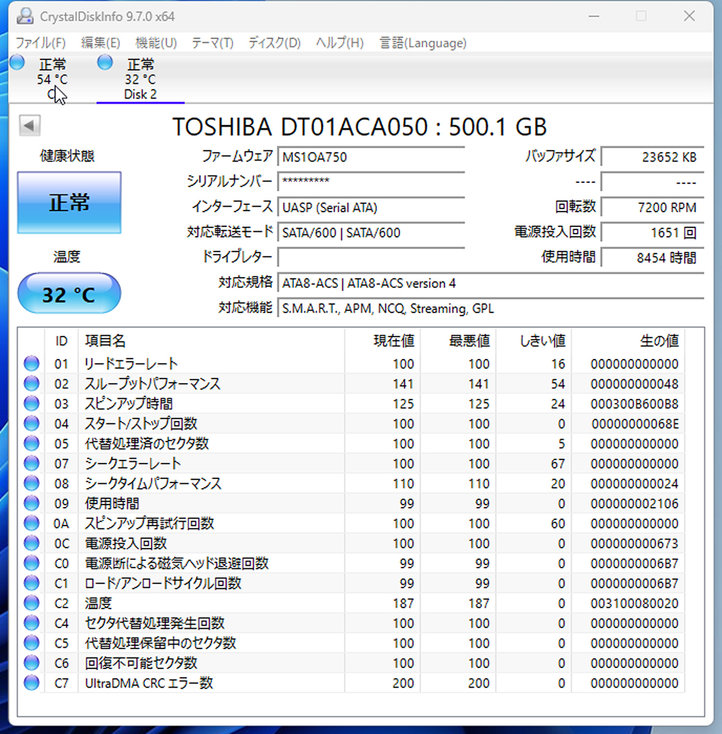Click the CrystalDiskInfo title bar app icon
Screen dimensions: 722x734
pos(25,16)
